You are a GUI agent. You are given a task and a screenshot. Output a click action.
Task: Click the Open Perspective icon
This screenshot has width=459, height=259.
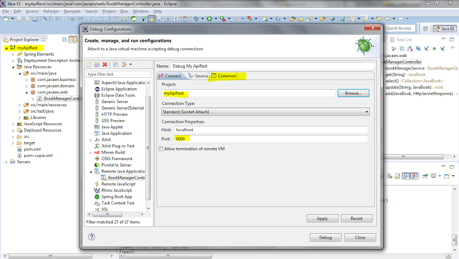coord(426,29)
